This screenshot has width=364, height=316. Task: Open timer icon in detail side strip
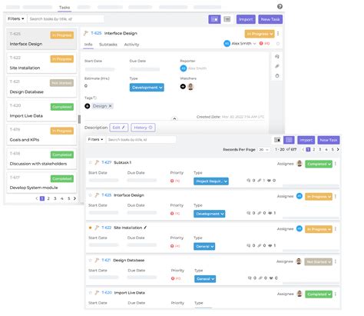point(277,76)
